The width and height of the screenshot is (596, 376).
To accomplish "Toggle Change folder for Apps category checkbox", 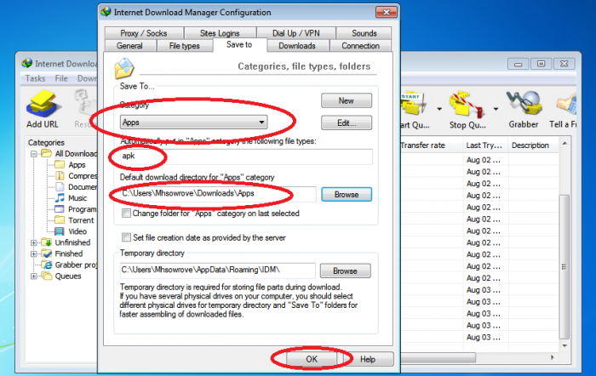I will tap(126, 213).
